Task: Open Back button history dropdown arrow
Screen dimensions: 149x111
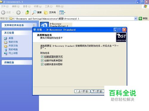Action: (13, 12)
